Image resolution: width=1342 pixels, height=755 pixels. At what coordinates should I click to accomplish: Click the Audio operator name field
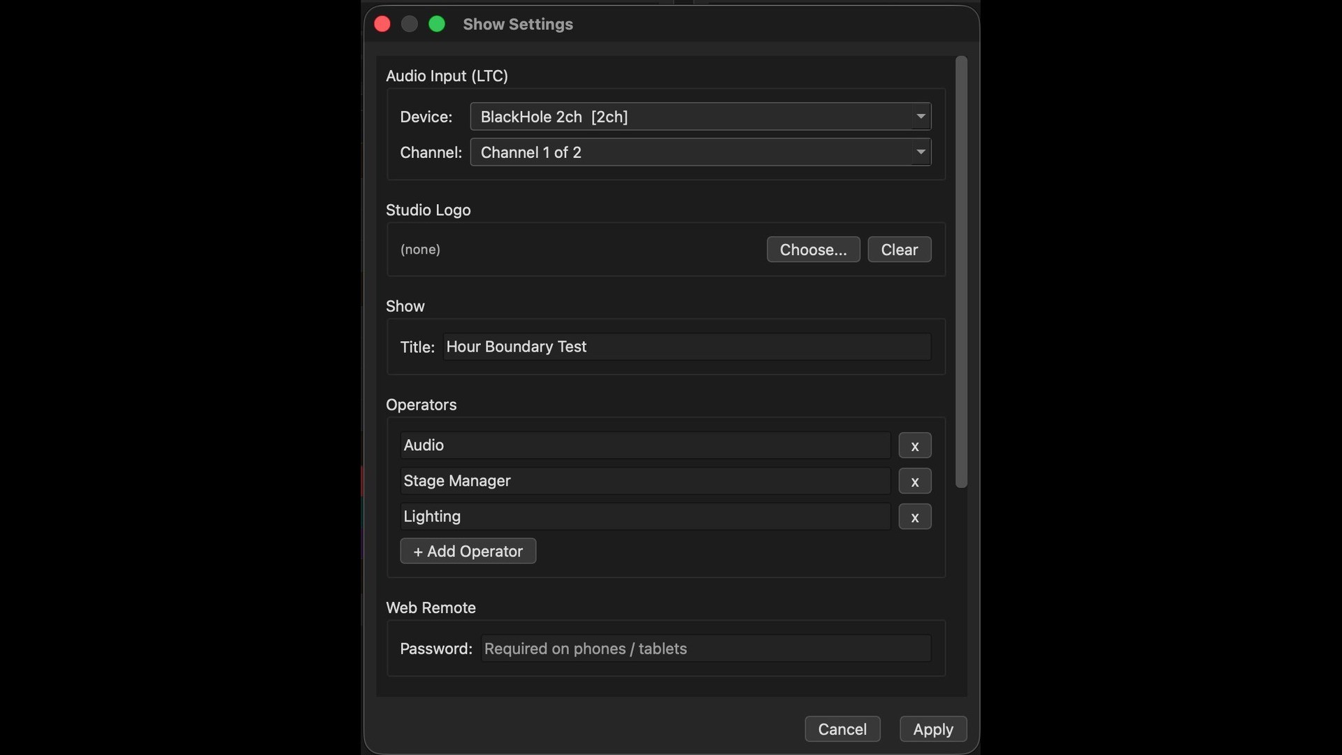pos(644,446)
